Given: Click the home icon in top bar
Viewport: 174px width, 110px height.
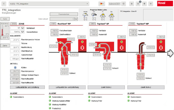Looking at the screenshot, I should pyautogui.click(x=132, y=4).
